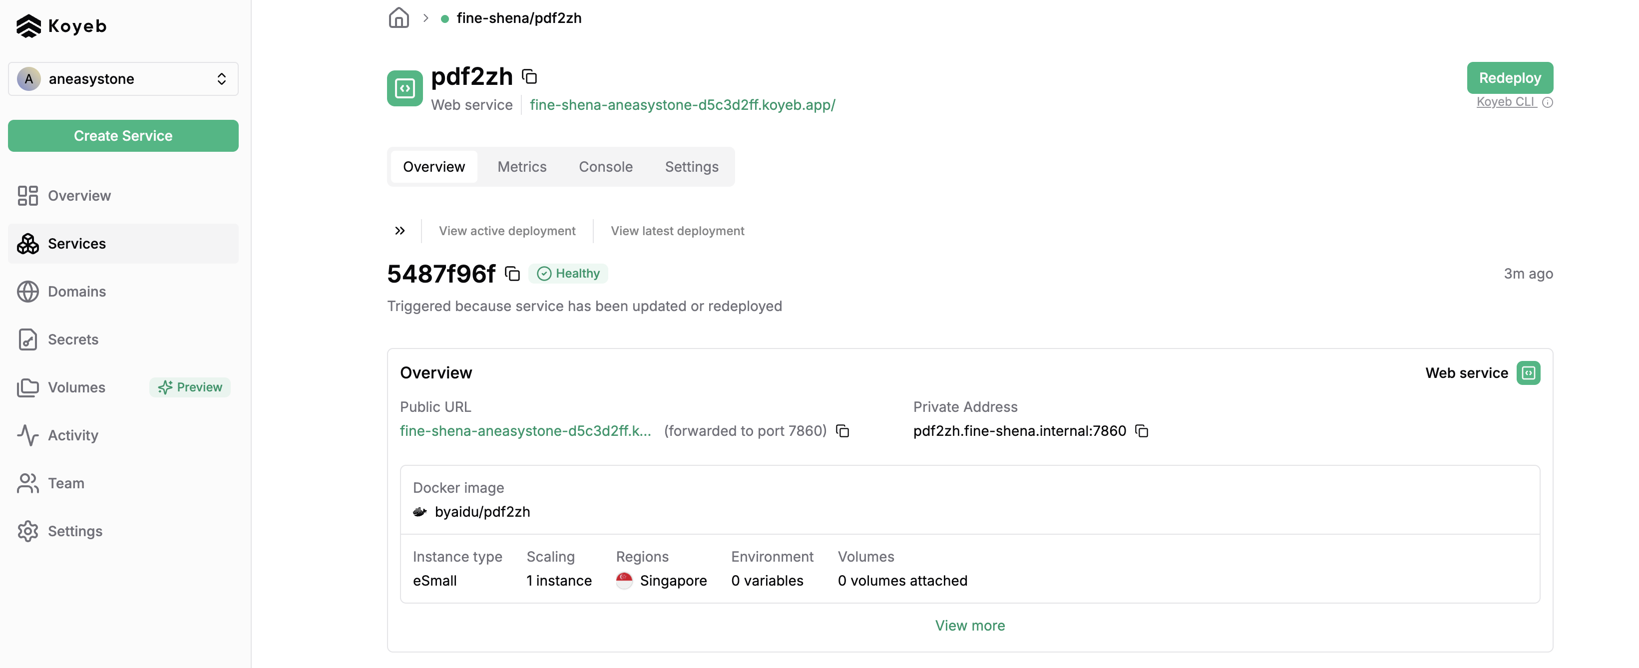Select the Overview tab

click(434, 167)
